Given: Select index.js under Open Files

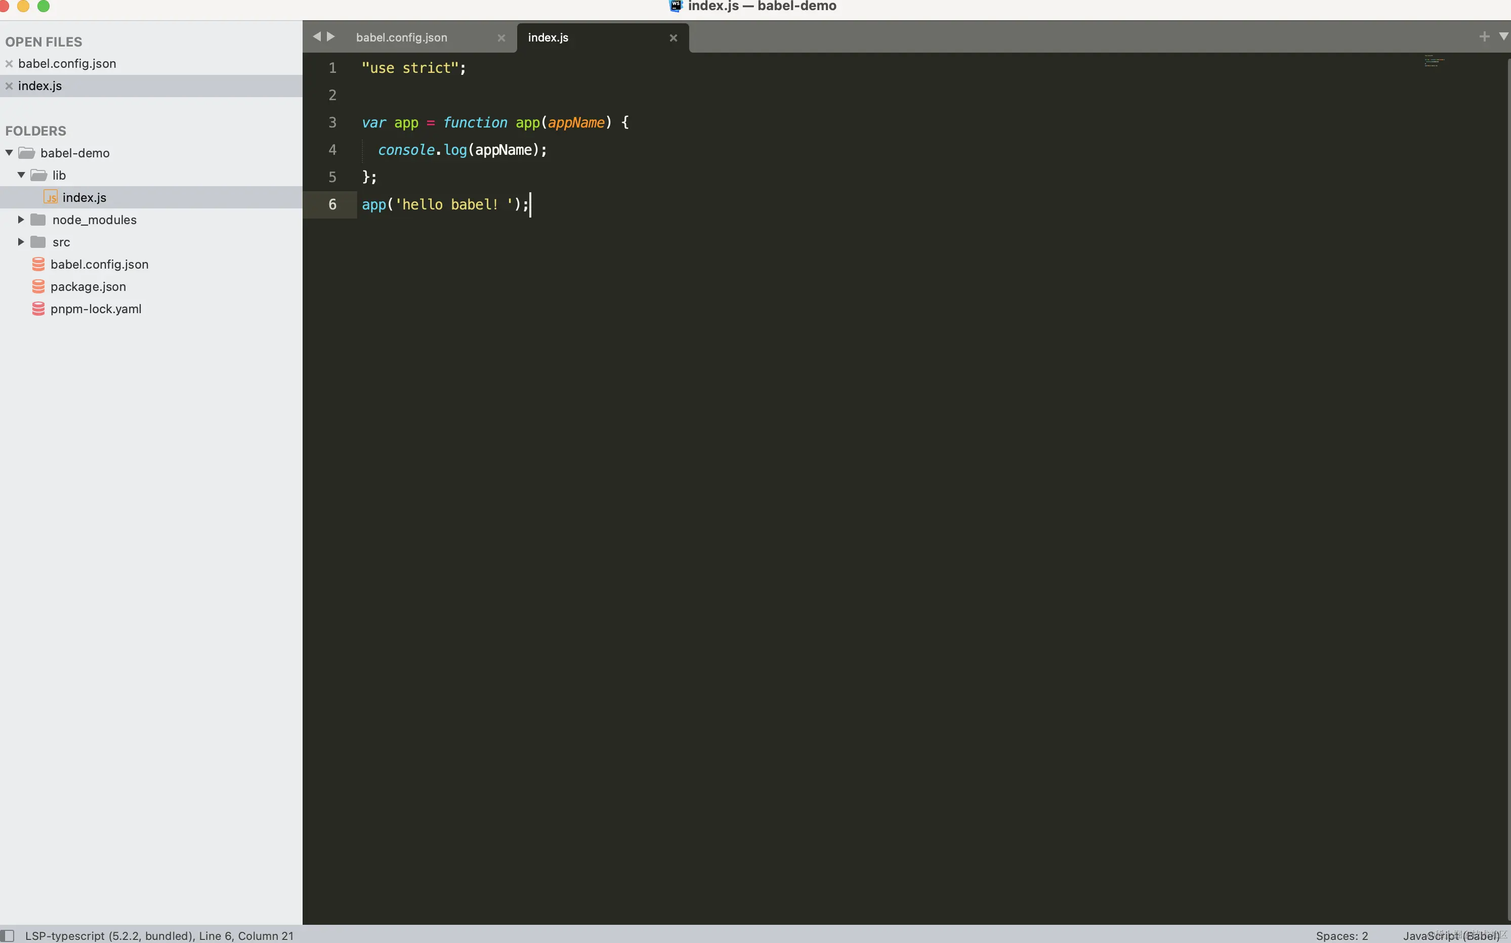Looking at the screenshot, I should tap(40, 86).
